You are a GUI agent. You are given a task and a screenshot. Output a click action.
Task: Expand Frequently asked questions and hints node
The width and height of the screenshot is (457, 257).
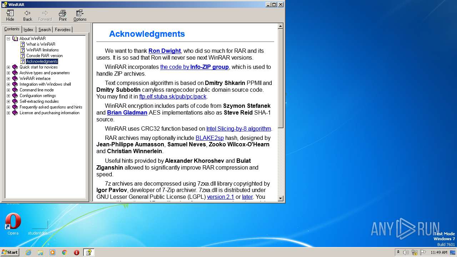click(x=8, y=107)
